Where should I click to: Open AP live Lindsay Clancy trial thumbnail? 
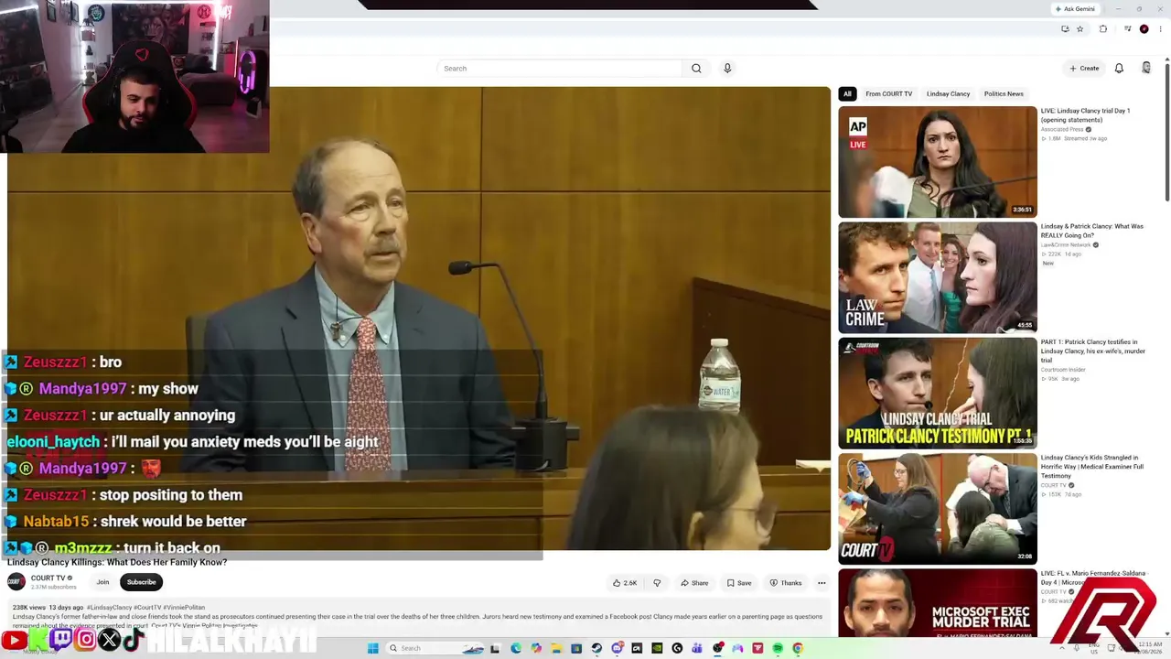point(938,162)
